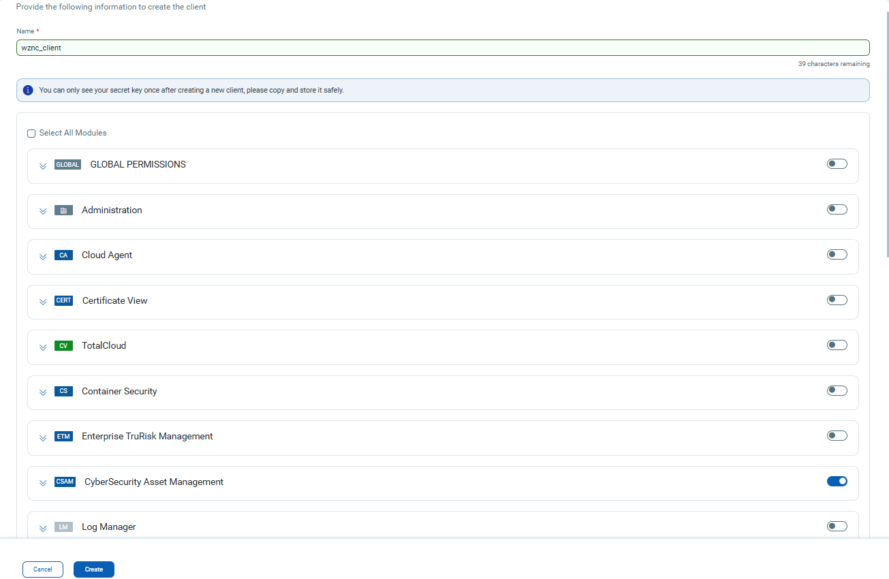Click into the Name input field
This screenshot has width=889, height=579.
pyautogui.click(x=443, y=48)
